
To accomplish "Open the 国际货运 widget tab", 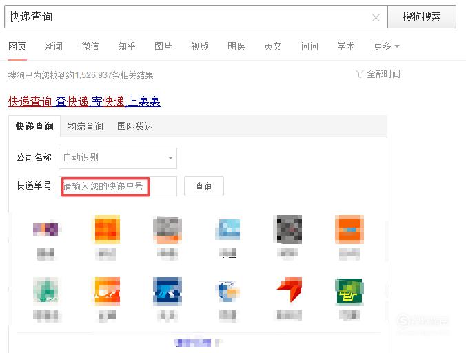I will 135,126.
